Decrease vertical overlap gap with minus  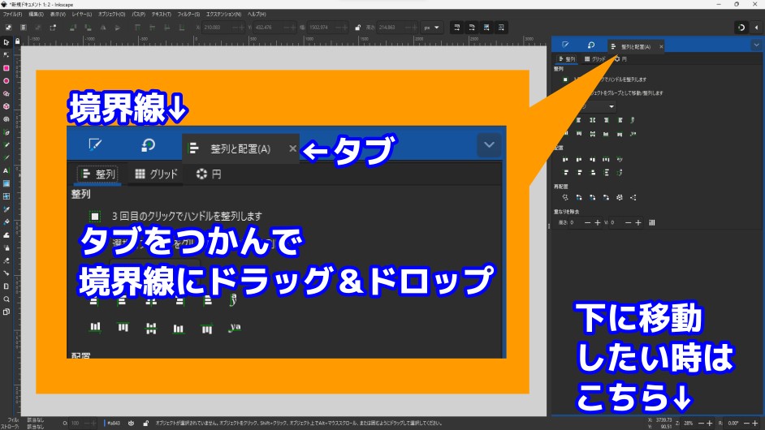[x=628, y=223]
